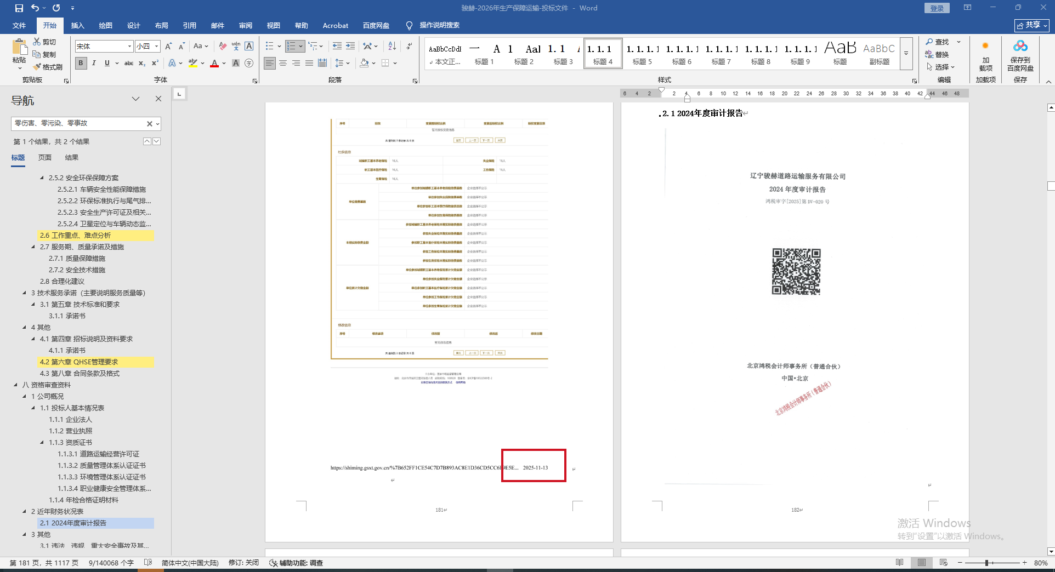Click the 登录 sign-in button
Viewport: 1055px width, 572px height.
pyautogui.click(x=937, y=8)
